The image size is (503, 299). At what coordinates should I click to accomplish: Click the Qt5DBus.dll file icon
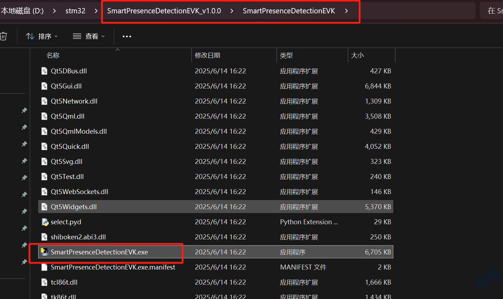click(x=45, y=71)
